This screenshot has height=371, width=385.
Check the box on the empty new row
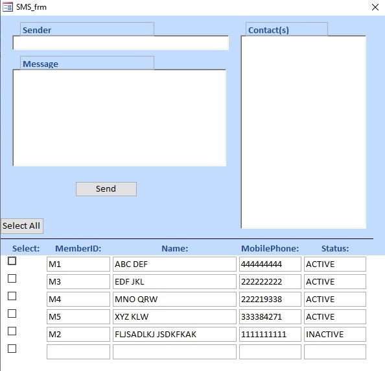[12, 349]
